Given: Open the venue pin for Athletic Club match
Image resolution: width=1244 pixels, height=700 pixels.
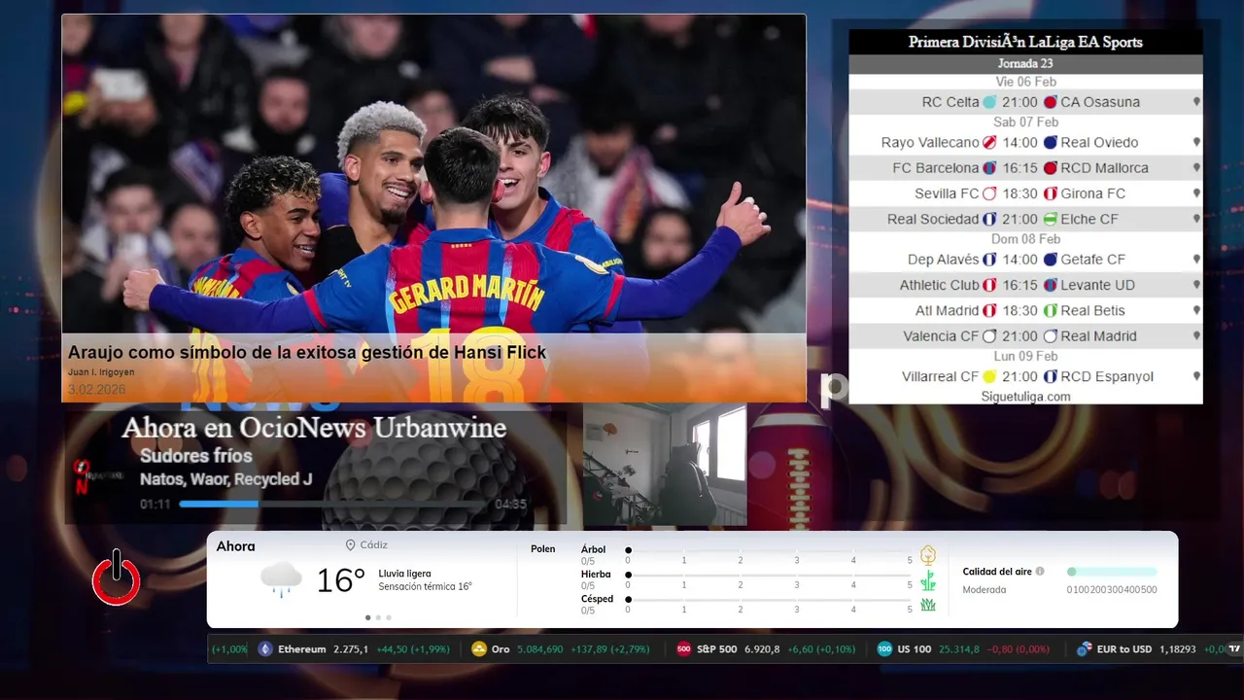Looking at the screenshot, I should (x=1196, y=285).
